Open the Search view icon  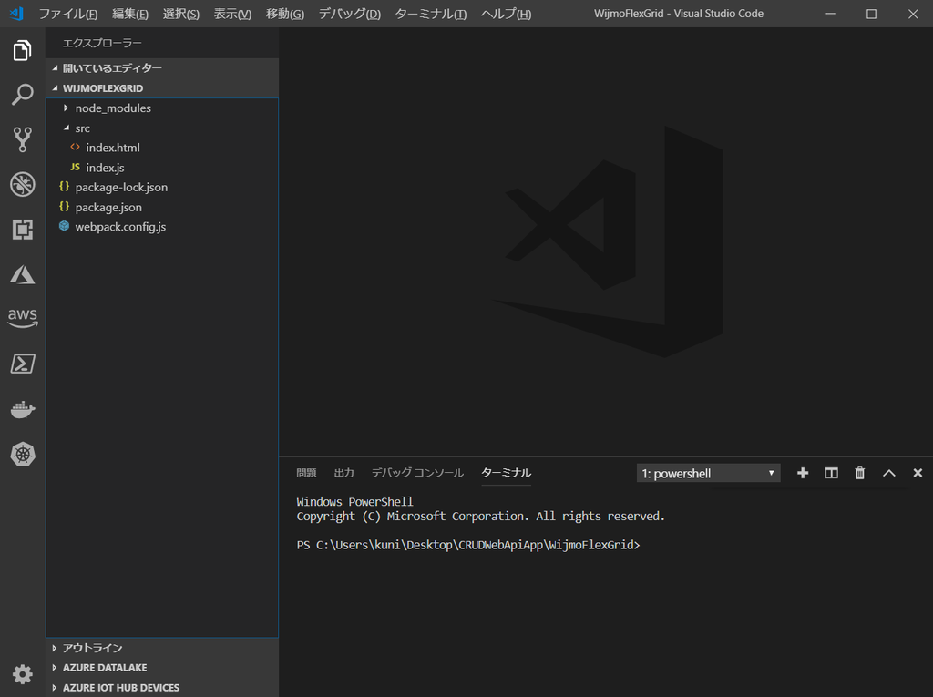(23, 95)
